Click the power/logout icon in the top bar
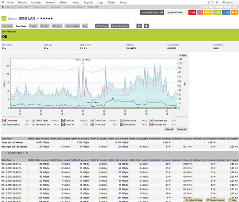The width and height of the screenshot is (239, 202). [216, 2]
